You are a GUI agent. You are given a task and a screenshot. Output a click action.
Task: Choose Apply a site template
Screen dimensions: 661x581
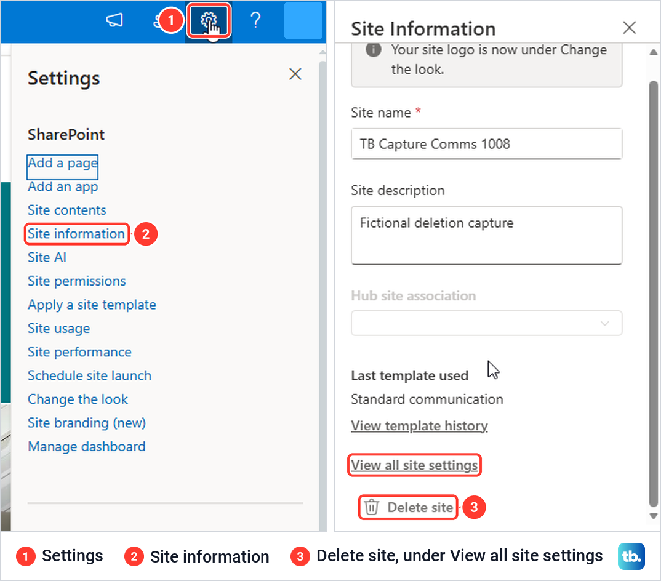92,305
